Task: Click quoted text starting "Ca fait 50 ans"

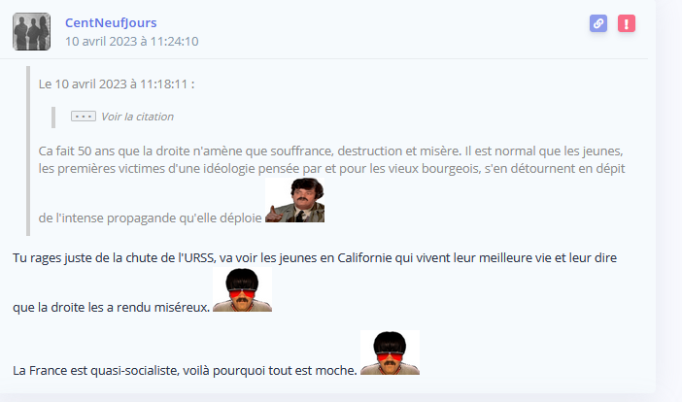Action: 331,151
